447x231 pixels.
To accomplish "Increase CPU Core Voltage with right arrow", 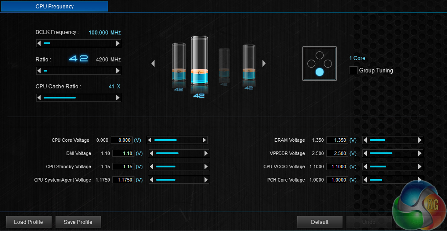I will [x=204, y=140].
